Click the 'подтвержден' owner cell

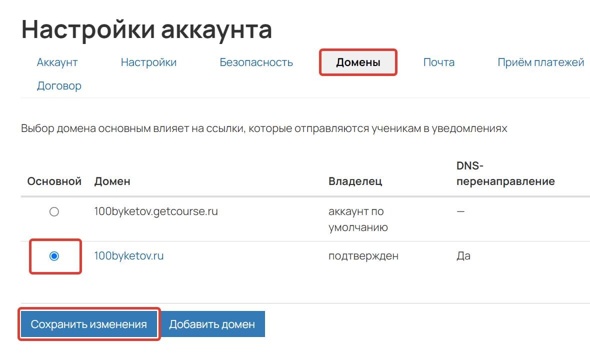(x=363, y=256)
